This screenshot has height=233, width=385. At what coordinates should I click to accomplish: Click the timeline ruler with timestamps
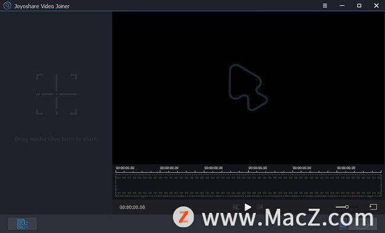click(248, 169)
